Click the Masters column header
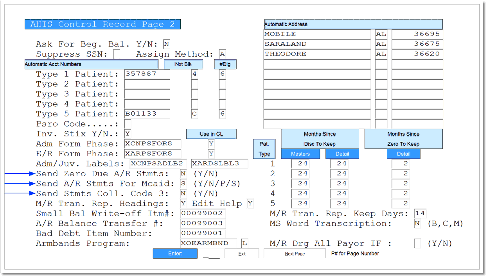The width and height of the screenshot is (487, 277). click(x=300, y=154)
